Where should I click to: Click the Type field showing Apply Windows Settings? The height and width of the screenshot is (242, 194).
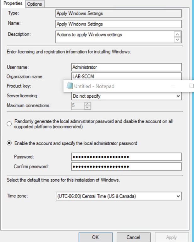pyautogui.click(x=119, y=14)
